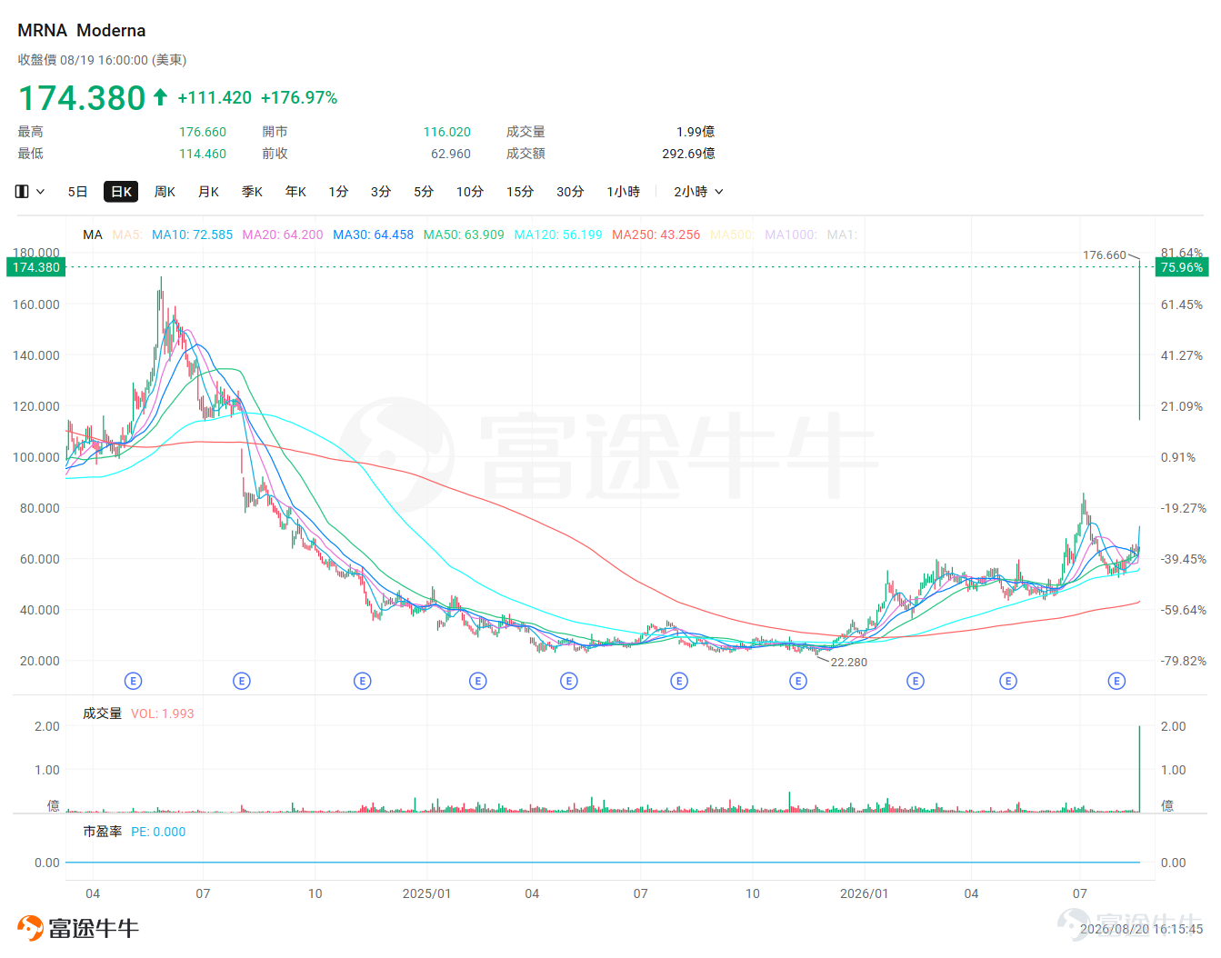
Task: Toggle the faded MA500 legend entry
Action: 732,235
